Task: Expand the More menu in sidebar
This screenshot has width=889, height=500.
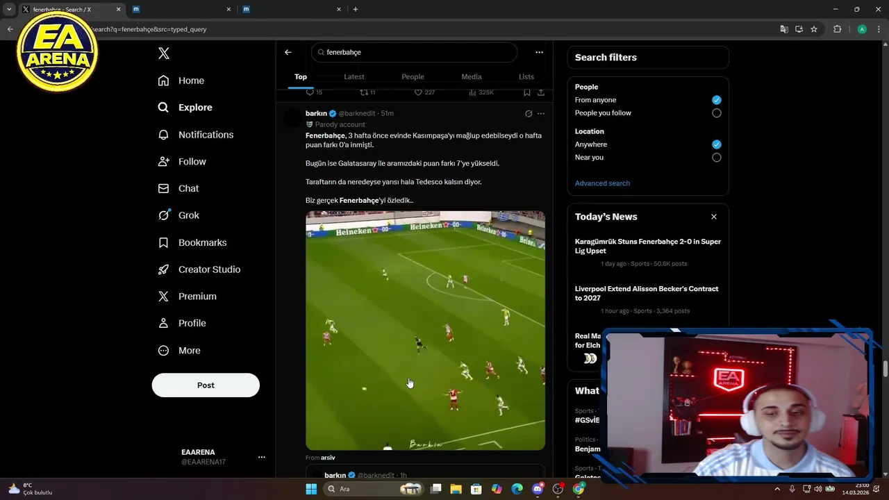Action: 179,351
